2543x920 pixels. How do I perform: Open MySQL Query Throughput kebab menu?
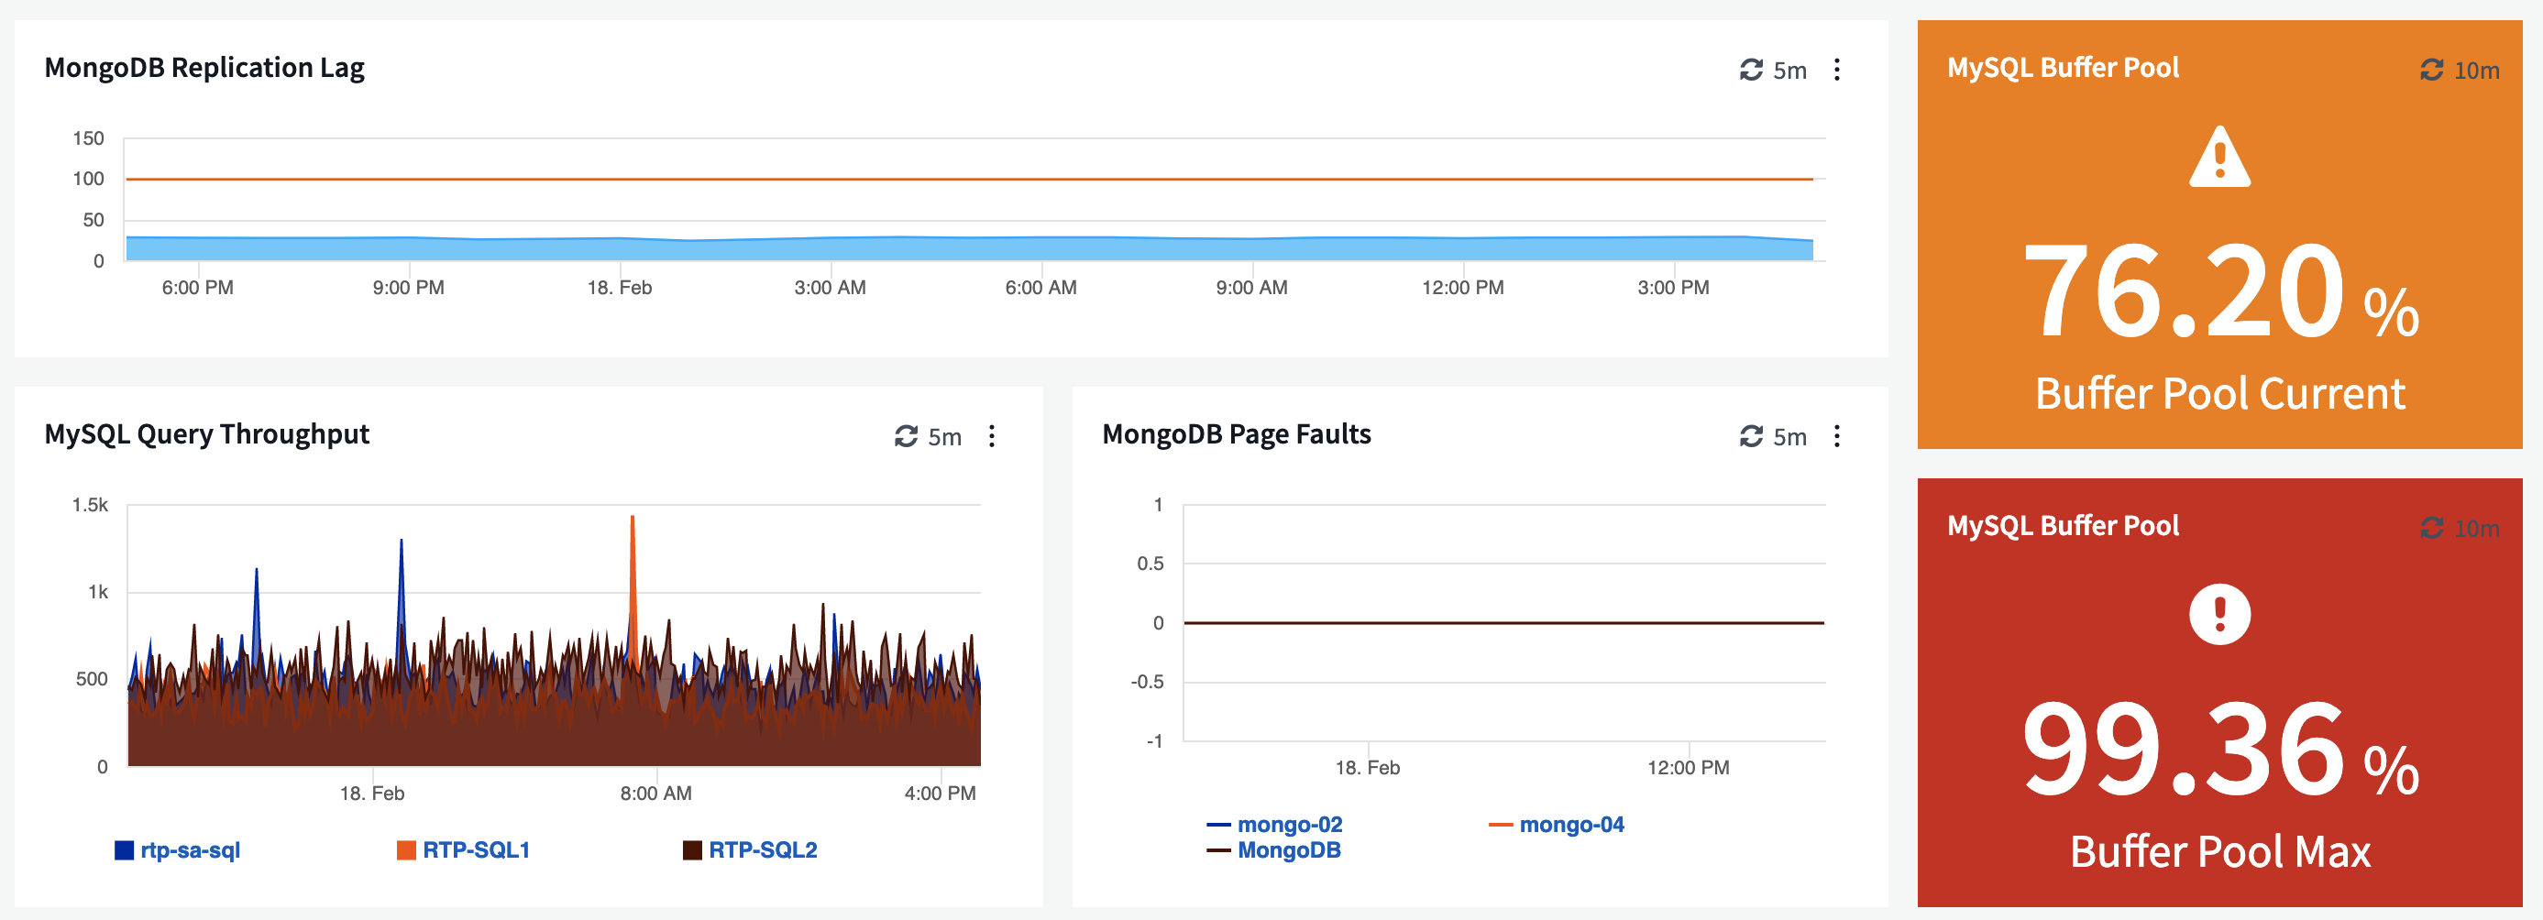pos(991,436)
